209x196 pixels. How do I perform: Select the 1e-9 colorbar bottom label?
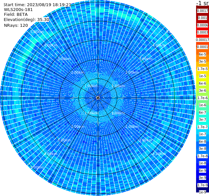tap(203, 192)
